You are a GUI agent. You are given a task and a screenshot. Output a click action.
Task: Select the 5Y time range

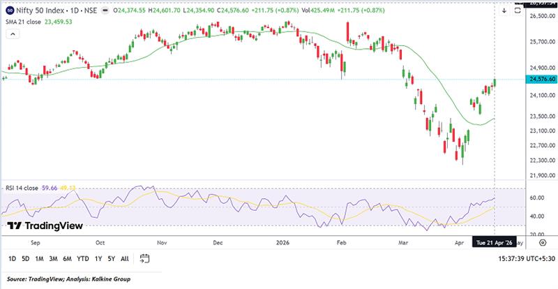click(112, 259)
